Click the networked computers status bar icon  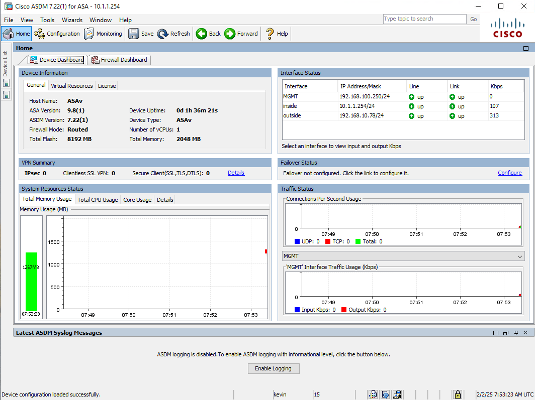pos(397,394)
